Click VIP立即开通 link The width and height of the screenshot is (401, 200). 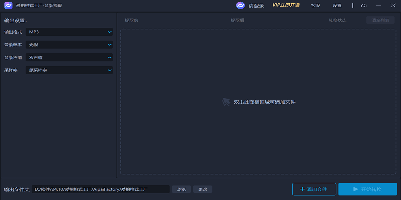coord(286,5)
